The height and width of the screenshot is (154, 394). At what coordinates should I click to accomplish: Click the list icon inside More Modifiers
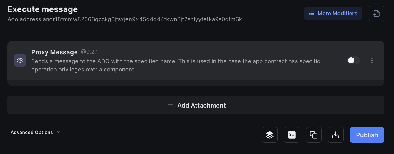(312, 14)
